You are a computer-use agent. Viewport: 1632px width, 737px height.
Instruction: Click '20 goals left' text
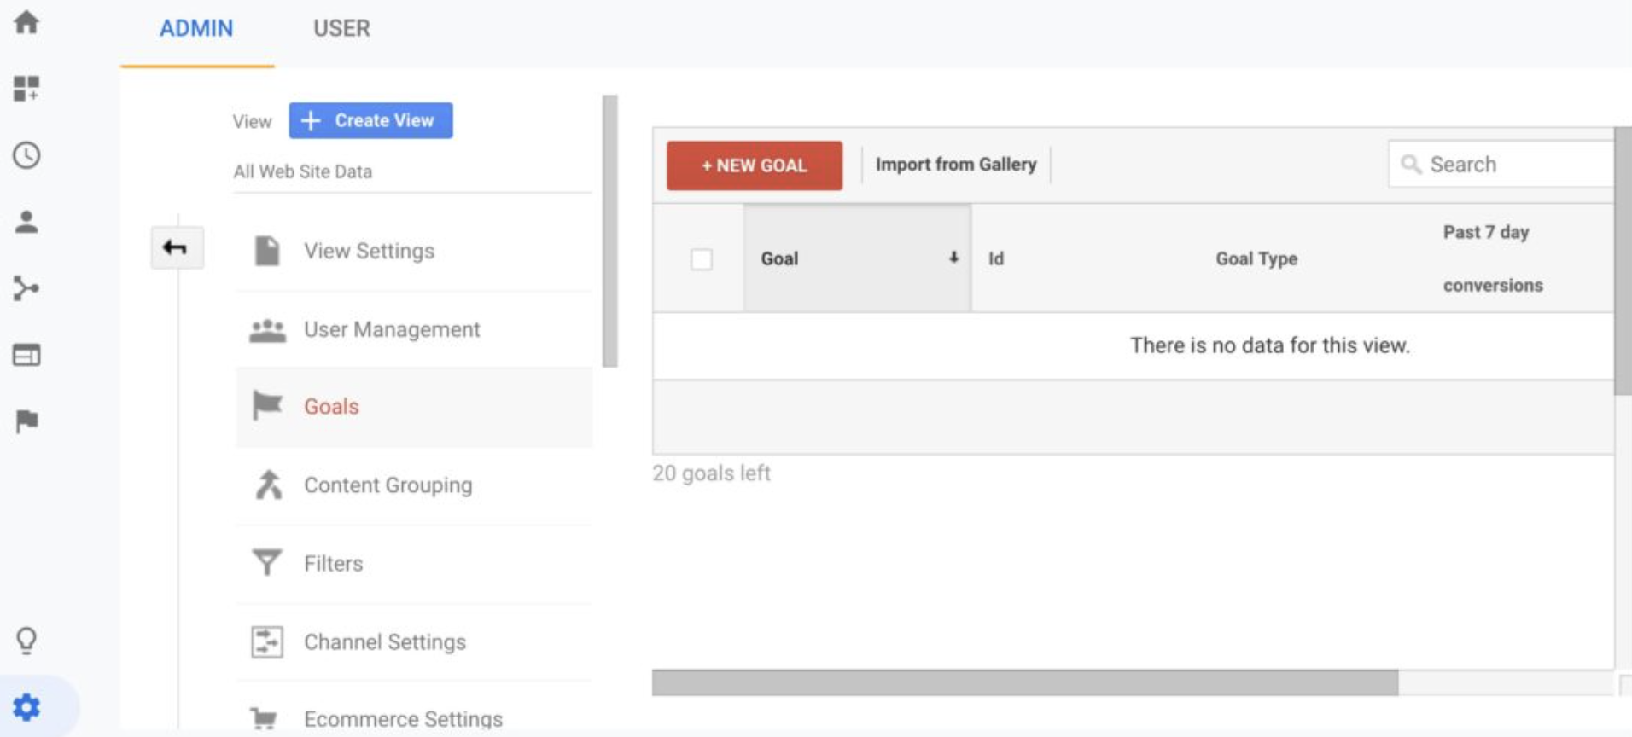click(x=711, y=473)
